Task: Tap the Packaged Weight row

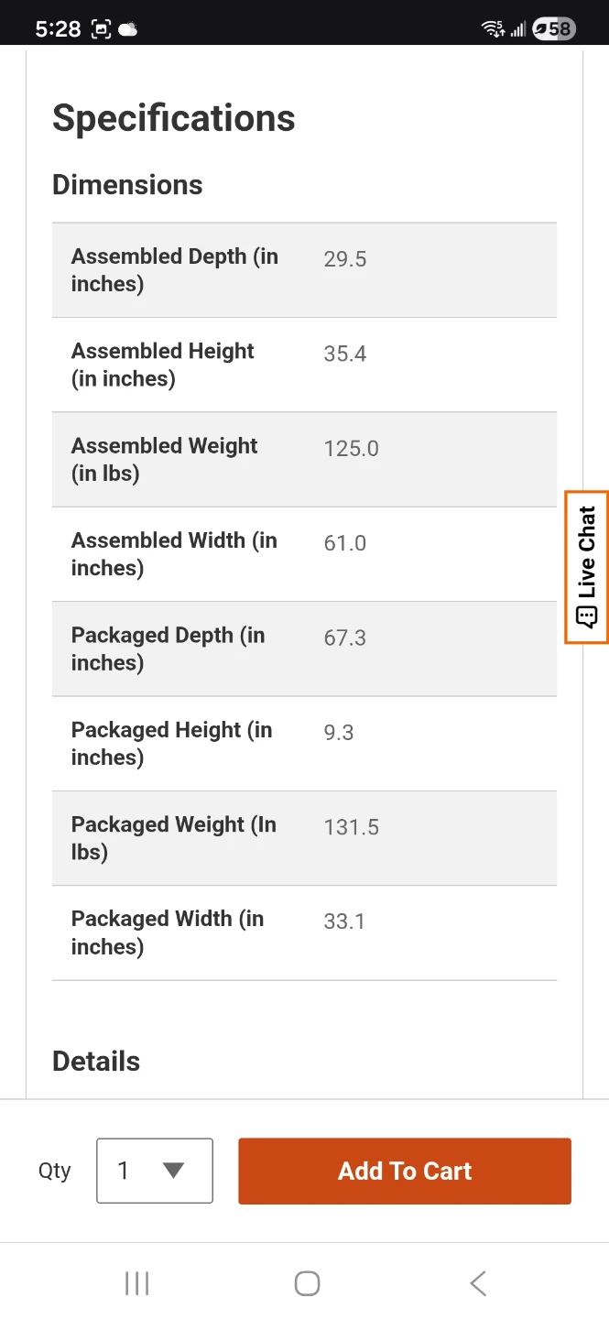Action: pos(304,838)
